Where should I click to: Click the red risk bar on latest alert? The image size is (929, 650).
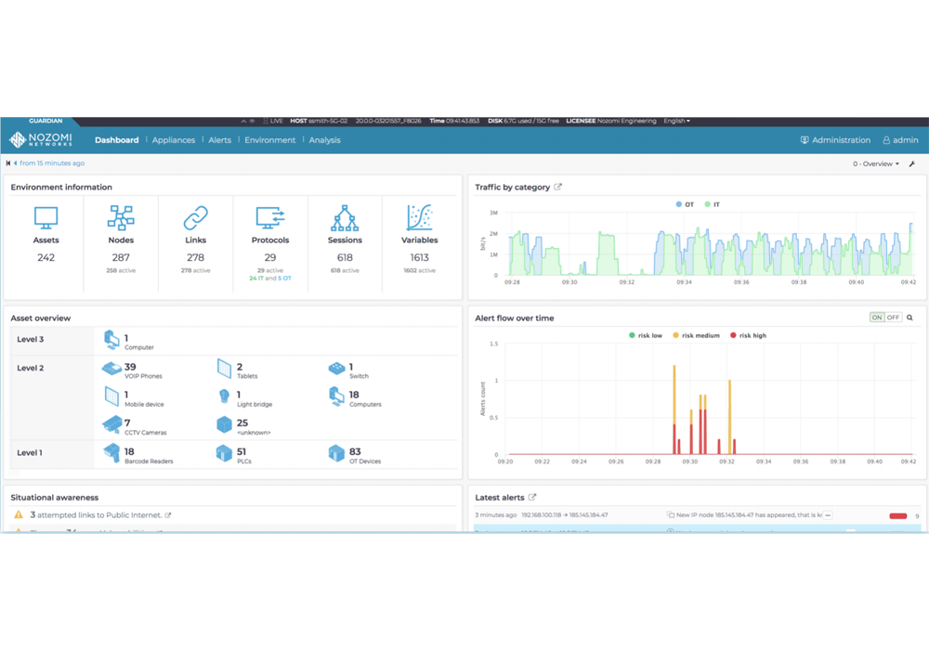pos(898,516)
